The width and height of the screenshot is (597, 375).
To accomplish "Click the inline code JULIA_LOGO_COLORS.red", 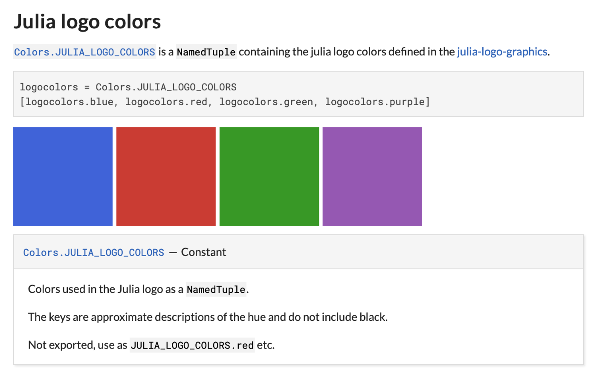I will pos(192,345).
